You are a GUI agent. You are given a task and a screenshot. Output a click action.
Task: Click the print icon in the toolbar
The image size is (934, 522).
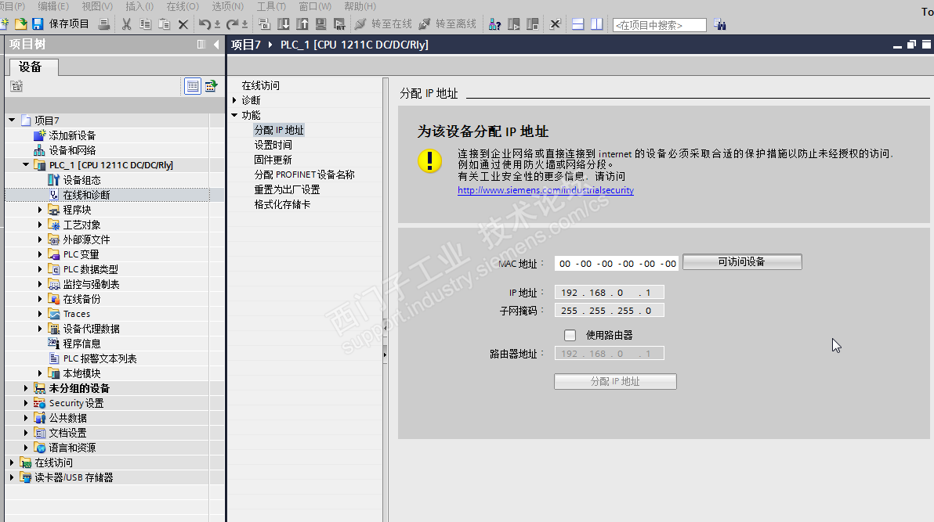click(103, 23)
